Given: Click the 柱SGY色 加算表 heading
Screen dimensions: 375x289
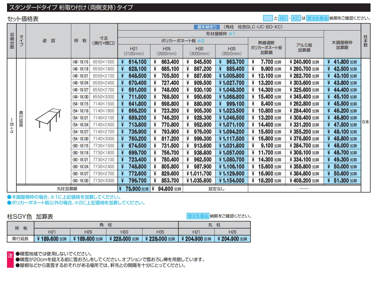Looking at the screenshot, I should (30, 216).
